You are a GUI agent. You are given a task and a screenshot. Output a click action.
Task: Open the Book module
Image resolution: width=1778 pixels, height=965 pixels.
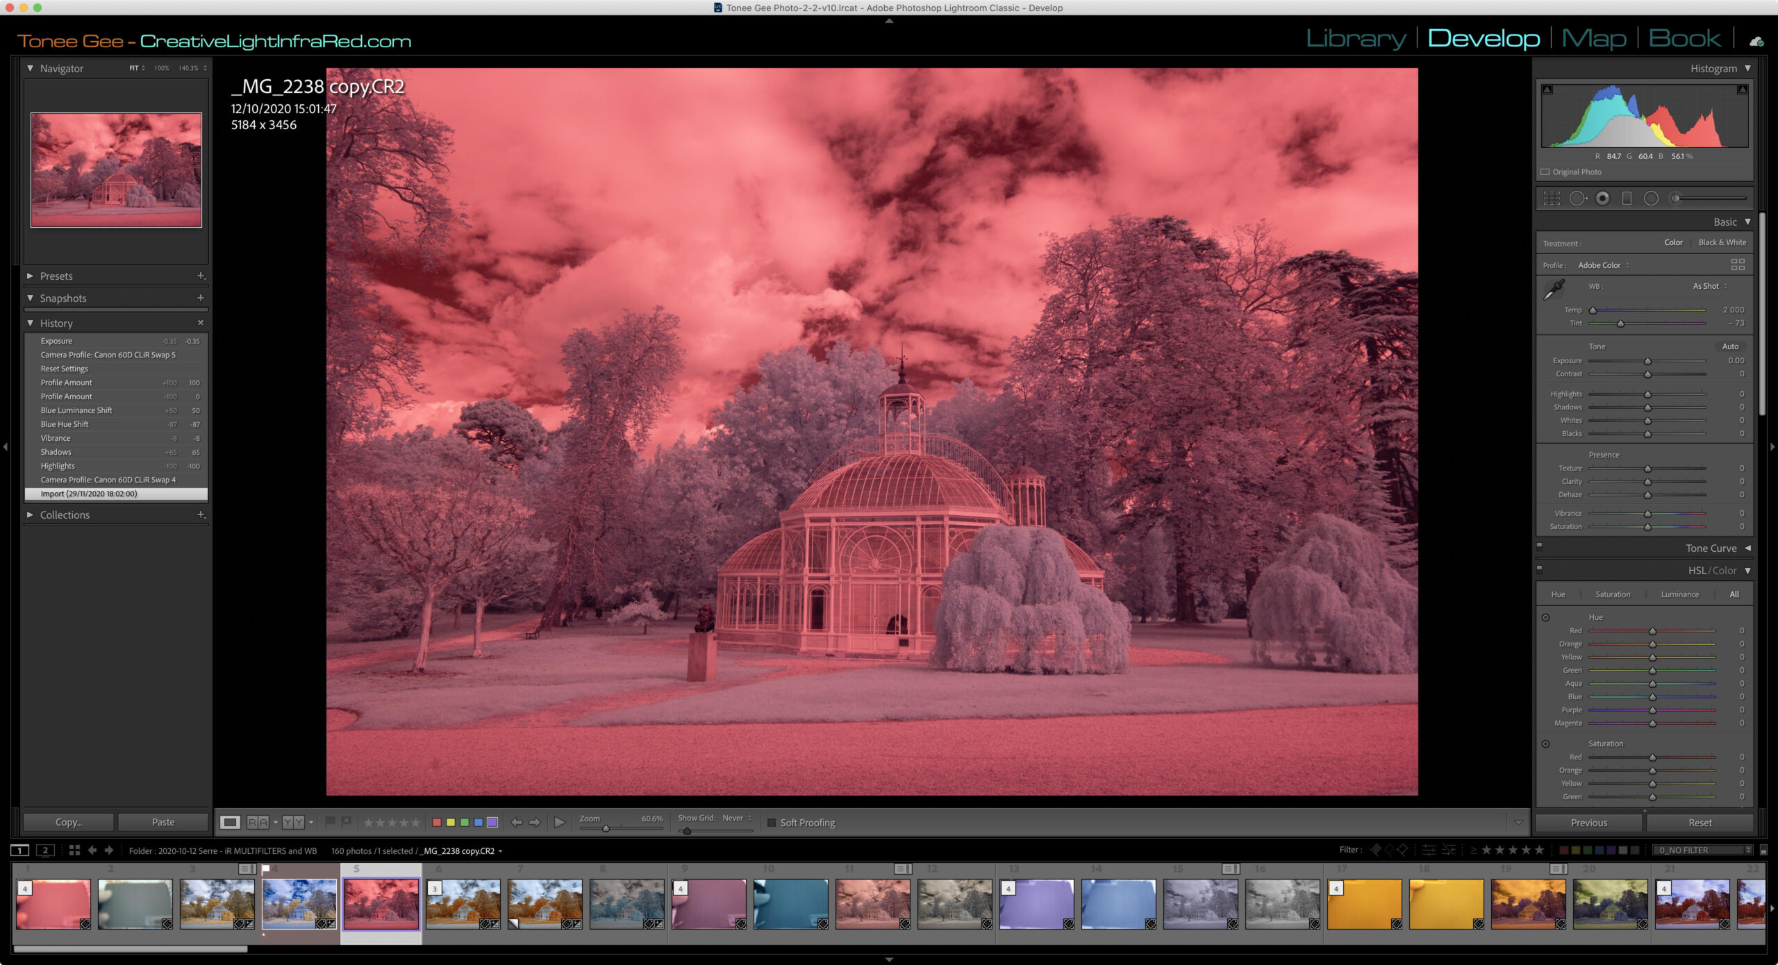click(1685, 39)
